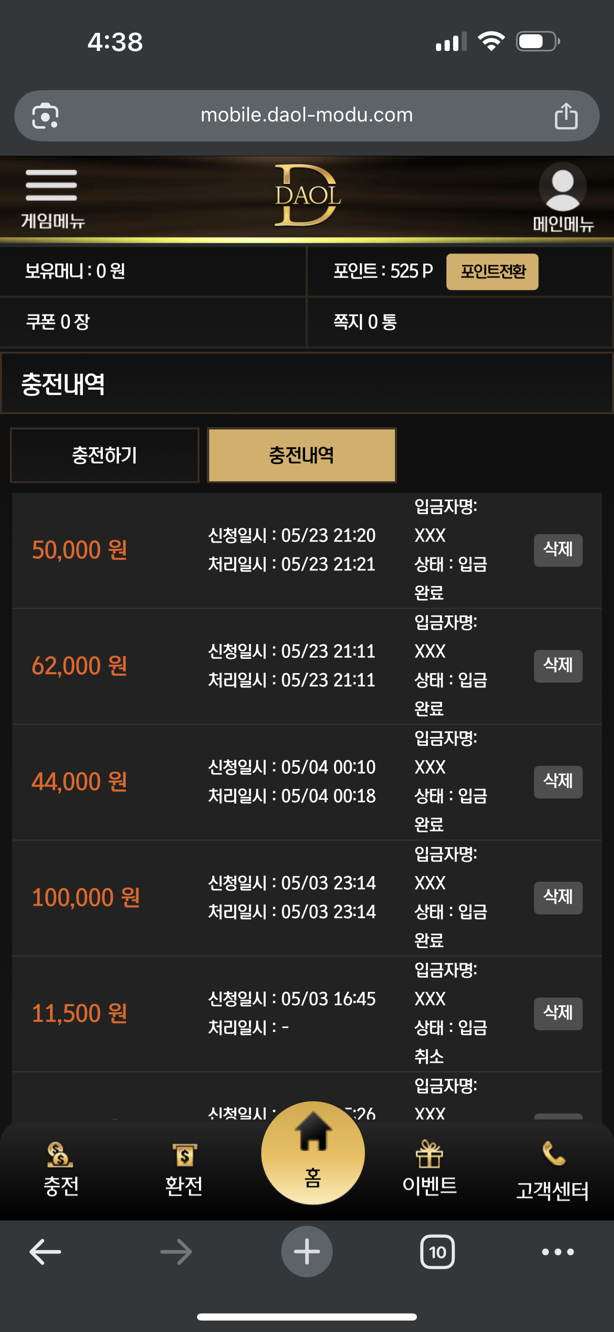Open 이벤트 gift icon
The image size is (614, 1332).
point(429,1169)
